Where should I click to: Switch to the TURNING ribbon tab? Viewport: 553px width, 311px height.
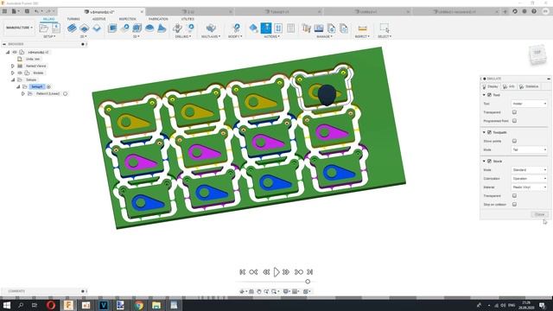[x=73, y=19]
